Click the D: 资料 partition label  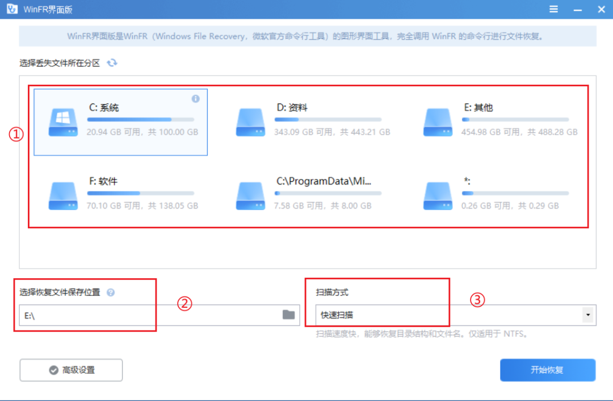[x=292, y=107]
